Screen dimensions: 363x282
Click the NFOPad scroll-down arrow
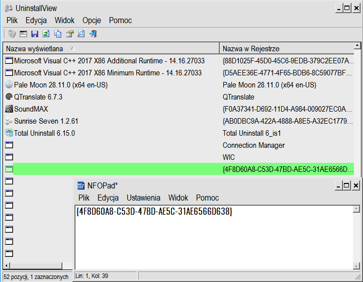356,266
